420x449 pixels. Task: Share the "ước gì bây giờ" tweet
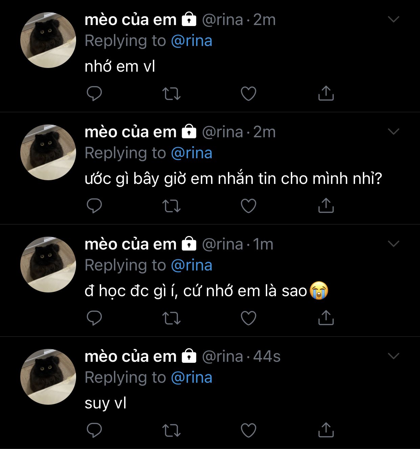[326, 206]
